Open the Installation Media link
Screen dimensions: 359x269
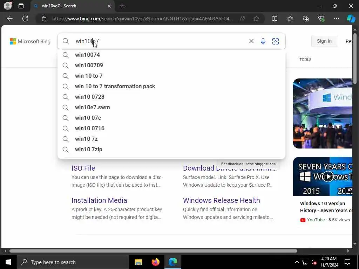pyautogui.click(x=99, y=200)
